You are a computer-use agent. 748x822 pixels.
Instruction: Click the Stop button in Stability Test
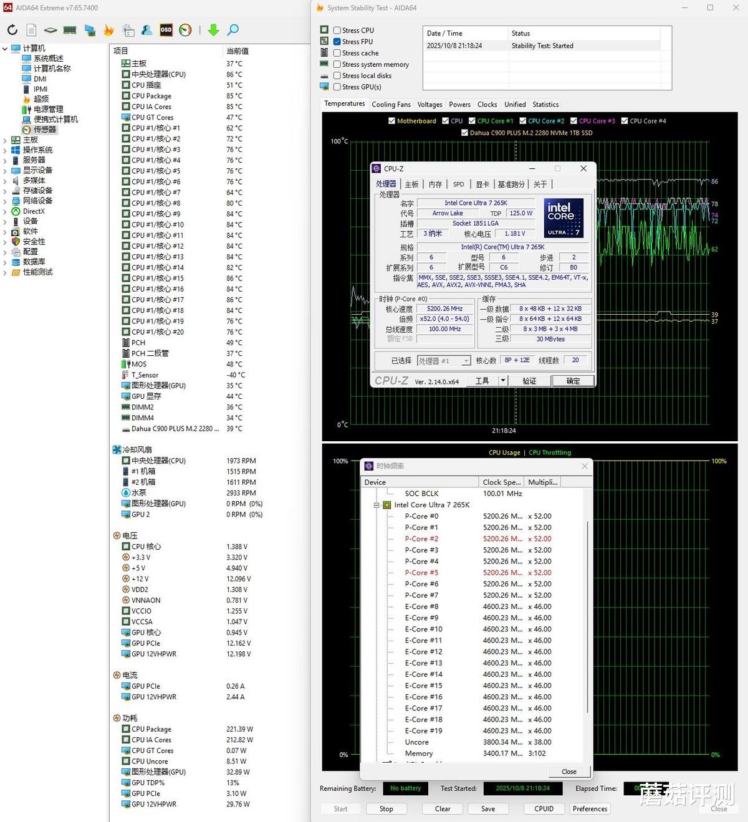pos(386,809)
